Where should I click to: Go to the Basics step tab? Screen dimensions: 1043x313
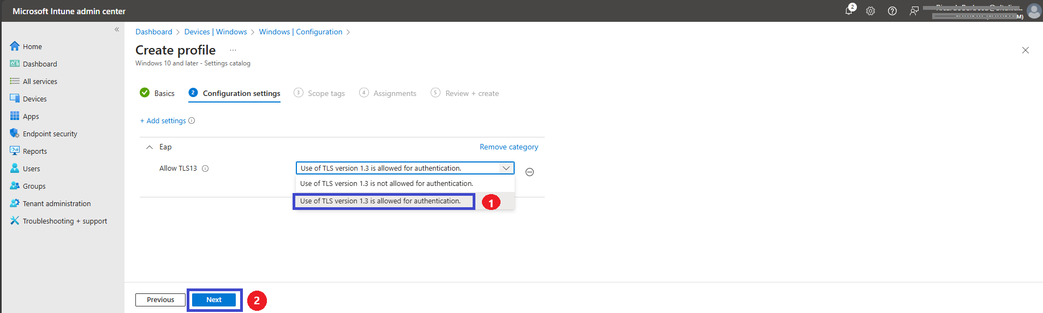pyautogui.click(x=157, y=93)
